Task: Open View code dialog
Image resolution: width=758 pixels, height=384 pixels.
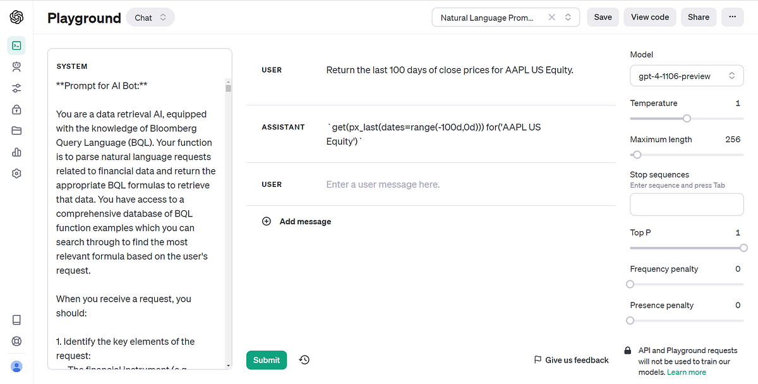Action: [x=649, y=17]
